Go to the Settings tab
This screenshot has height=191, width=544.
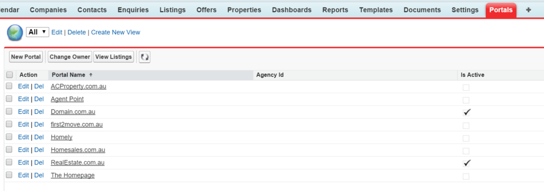pos(465,10)
